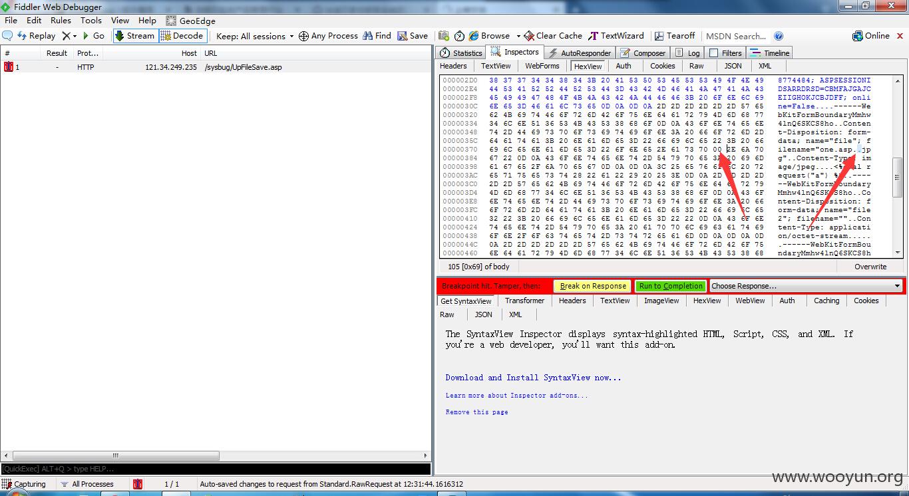Select the Caching response tab
The height and width of the screenshot is (496, 909).
coord(826,301)
